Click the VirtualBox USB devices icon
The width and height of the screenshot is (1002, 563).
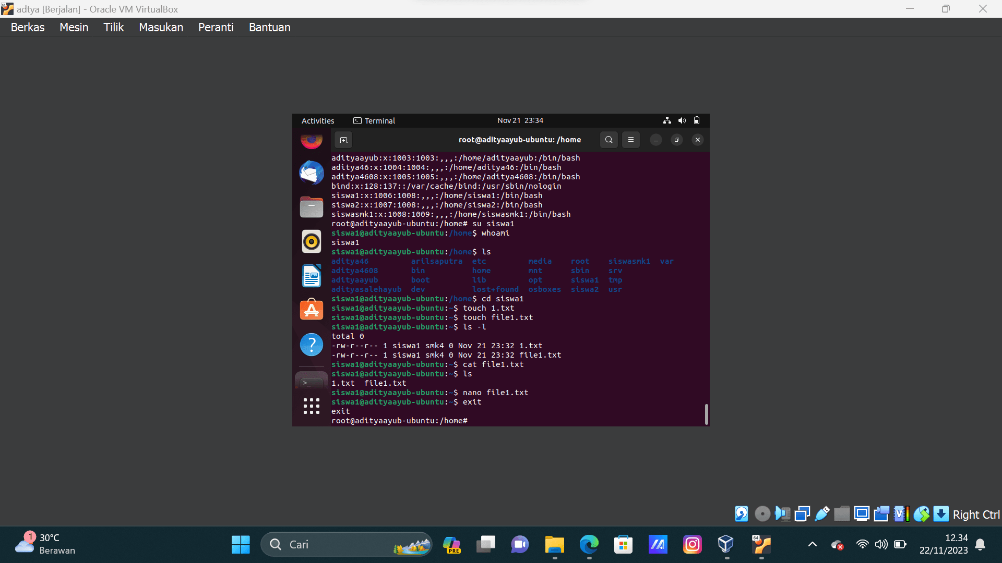822,514
